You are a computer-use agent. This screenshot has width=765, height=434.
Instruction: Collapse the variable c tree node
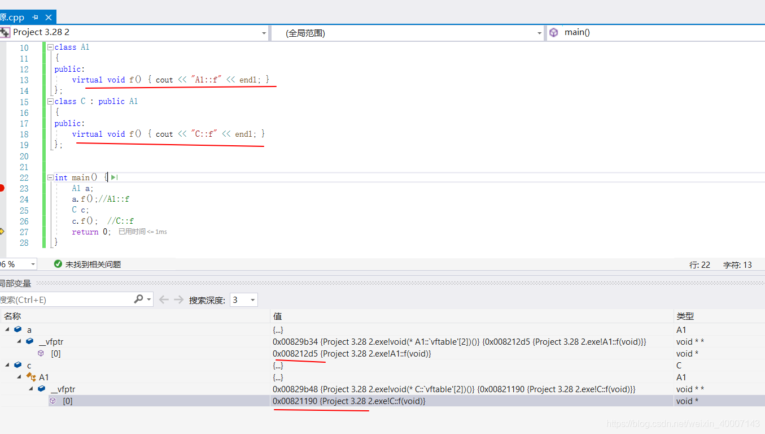[7, 366]
